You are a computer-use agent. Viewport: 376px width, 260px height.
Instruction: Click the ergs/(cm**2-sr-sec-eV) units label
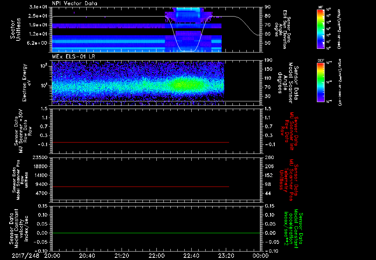(340, 82)
